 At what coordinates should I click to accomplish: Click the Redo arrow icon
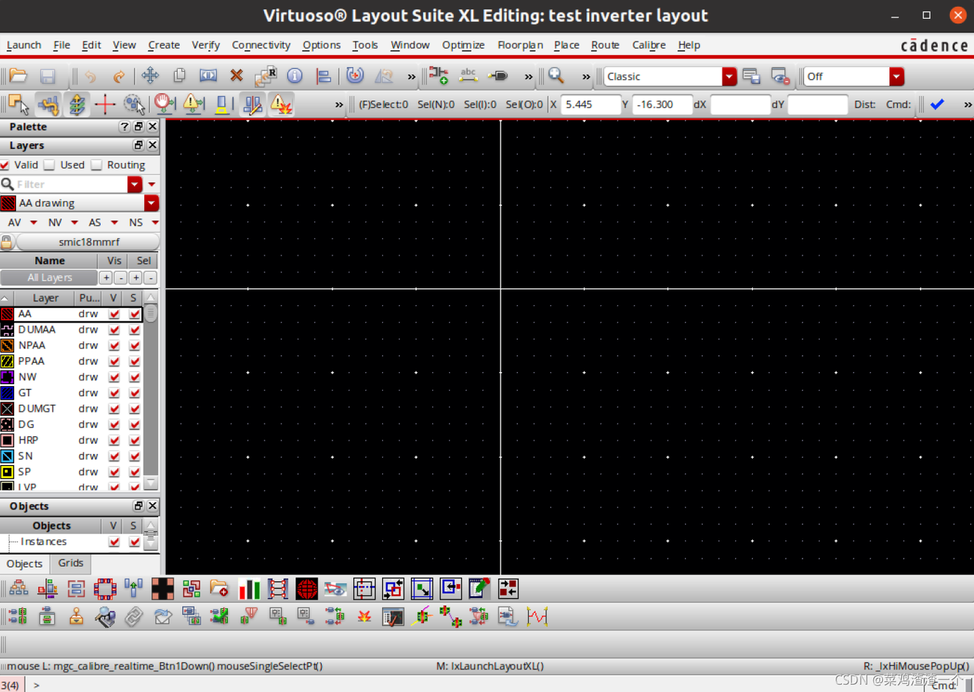click(119, 76)
